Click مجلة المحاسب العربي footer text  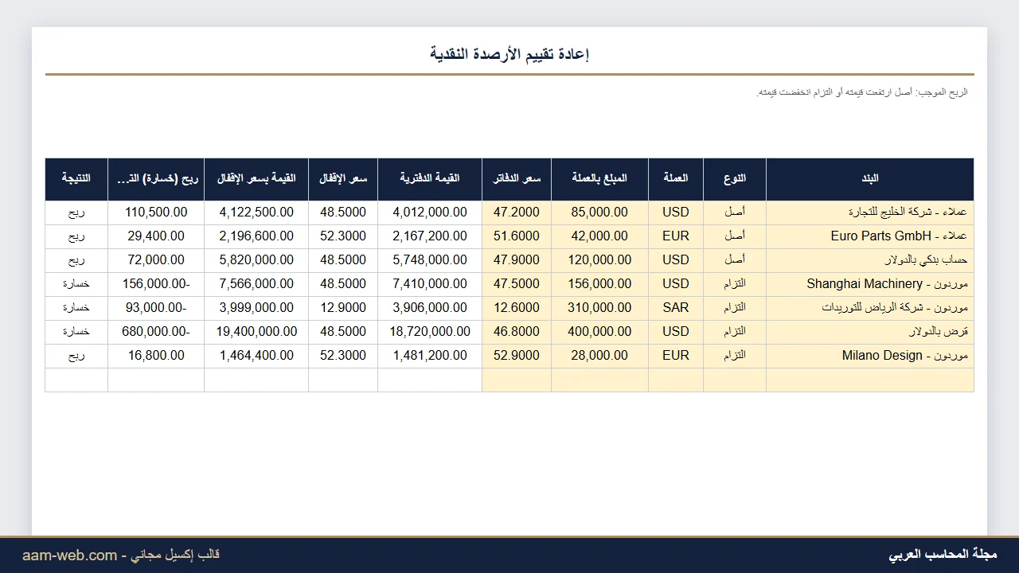tap(943, 555)
